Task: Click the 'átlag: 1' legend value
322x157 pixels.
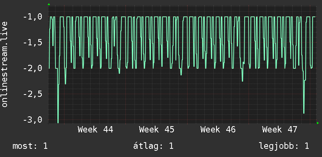Action: tap(153, 146)
